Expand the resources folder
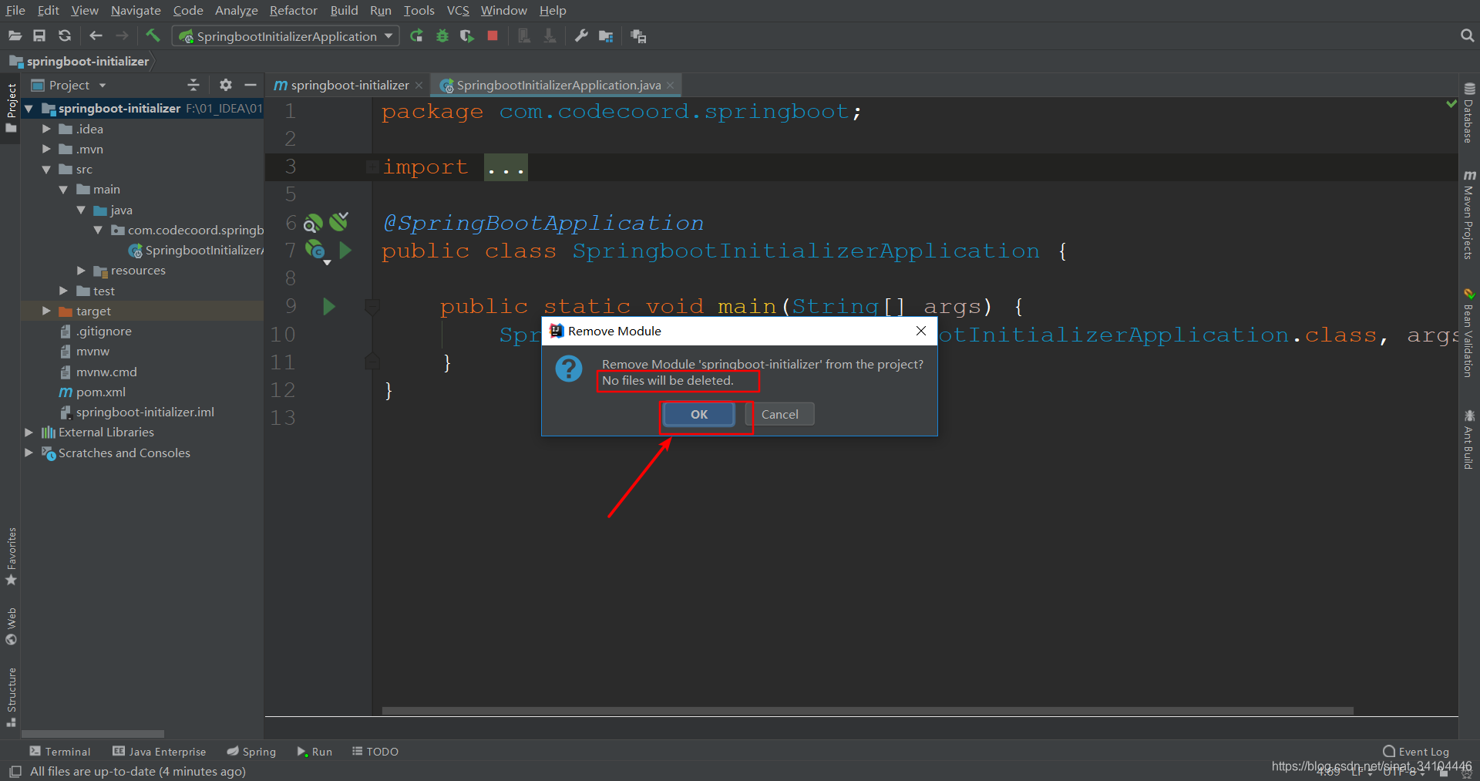 (x=81, y=271)
